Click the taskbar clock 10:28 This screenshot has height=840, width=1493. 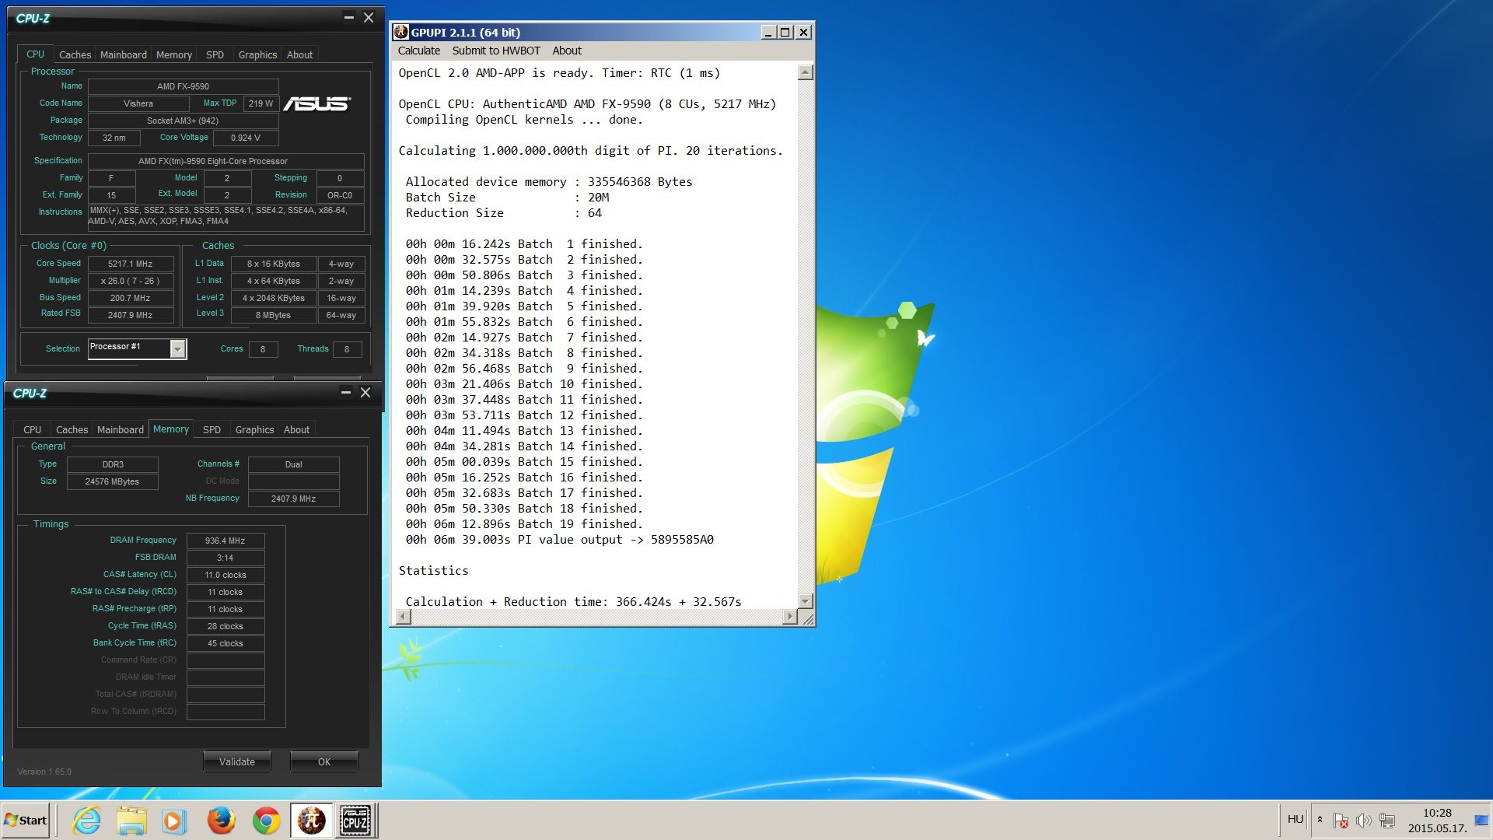coord(1437,813)
